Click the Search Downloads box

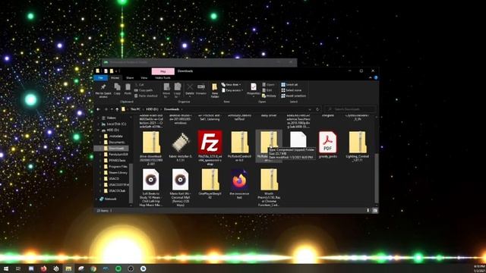350,109
